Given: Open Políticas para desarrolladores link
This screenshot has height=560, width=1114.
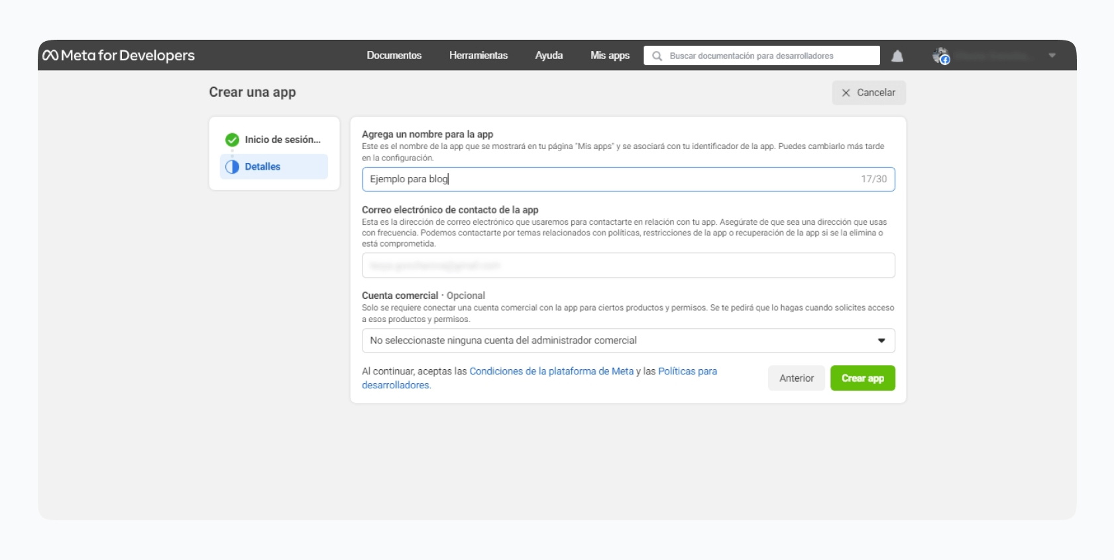Looking at the screenshot, I should click(x=687, y=371).
